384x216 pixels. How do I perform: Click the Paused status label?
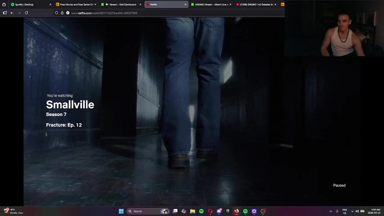point(339,185)
